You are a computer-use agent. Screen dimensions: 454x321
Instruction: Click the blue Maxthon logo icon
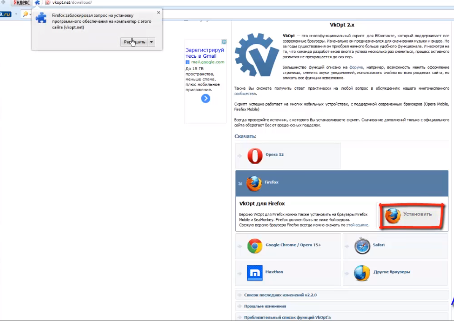(255, 273)
